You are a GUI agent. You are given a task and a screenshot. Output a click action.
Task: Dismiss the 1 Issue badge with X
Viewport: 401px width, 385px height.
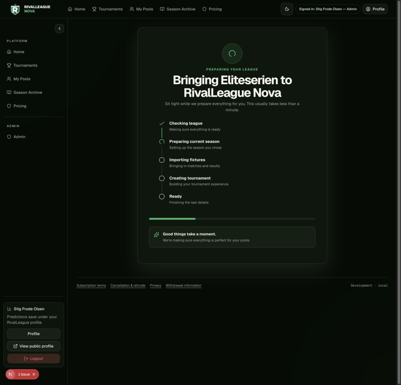[x=34, y=374]
